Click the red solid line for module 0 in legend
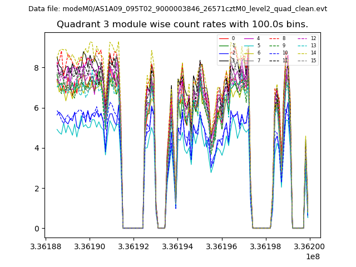 [x=224, y=38]
